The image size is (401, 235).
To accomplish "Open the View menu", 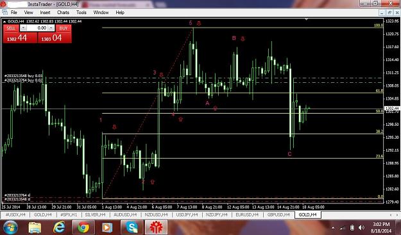I will tap(29, 12).
